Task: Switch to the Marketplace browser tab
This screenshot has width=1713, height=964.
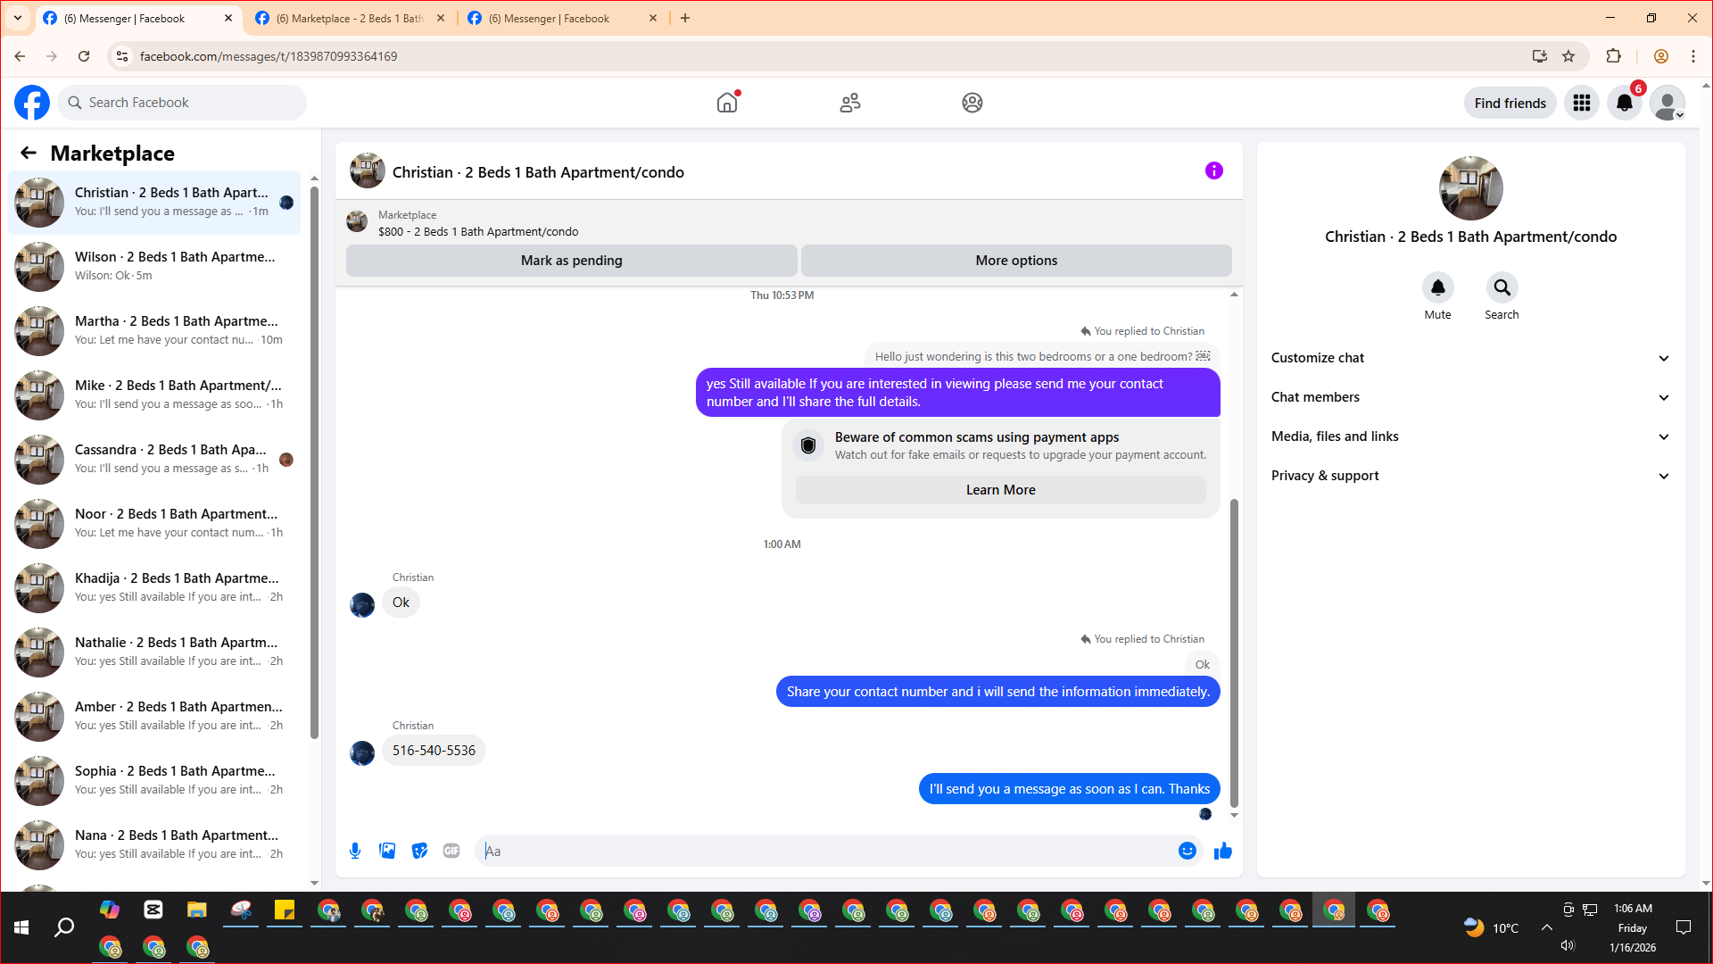Action: tap(349, 18)
